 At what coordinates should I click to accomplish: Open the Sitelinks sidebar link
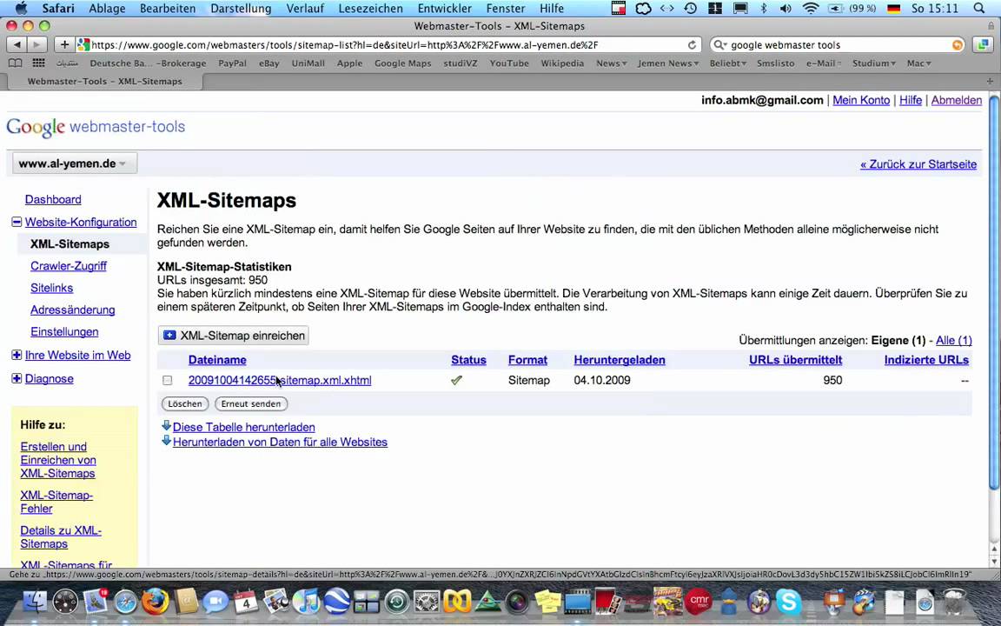click(52, 288)
